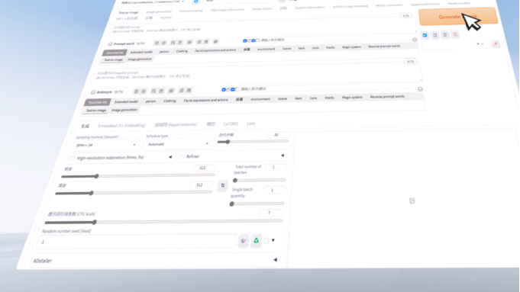Click the clipboard paste icon below Generate
Screen dimensions: 520x292
455,35
